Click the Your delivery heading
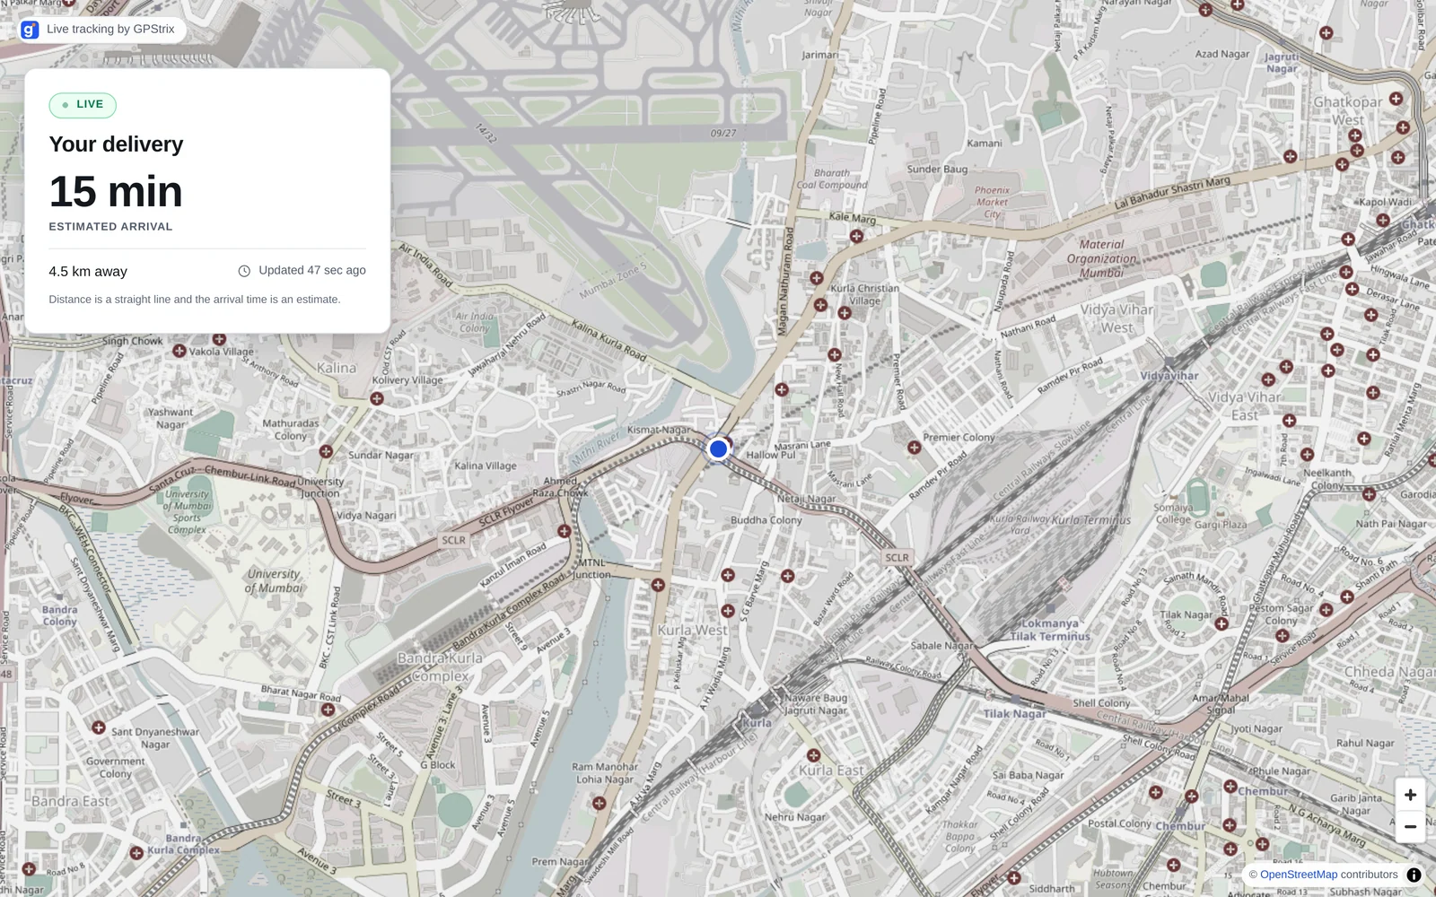The width and height of the screenshot is (1436, 897). pyautogui.click(x=116, y=144)
